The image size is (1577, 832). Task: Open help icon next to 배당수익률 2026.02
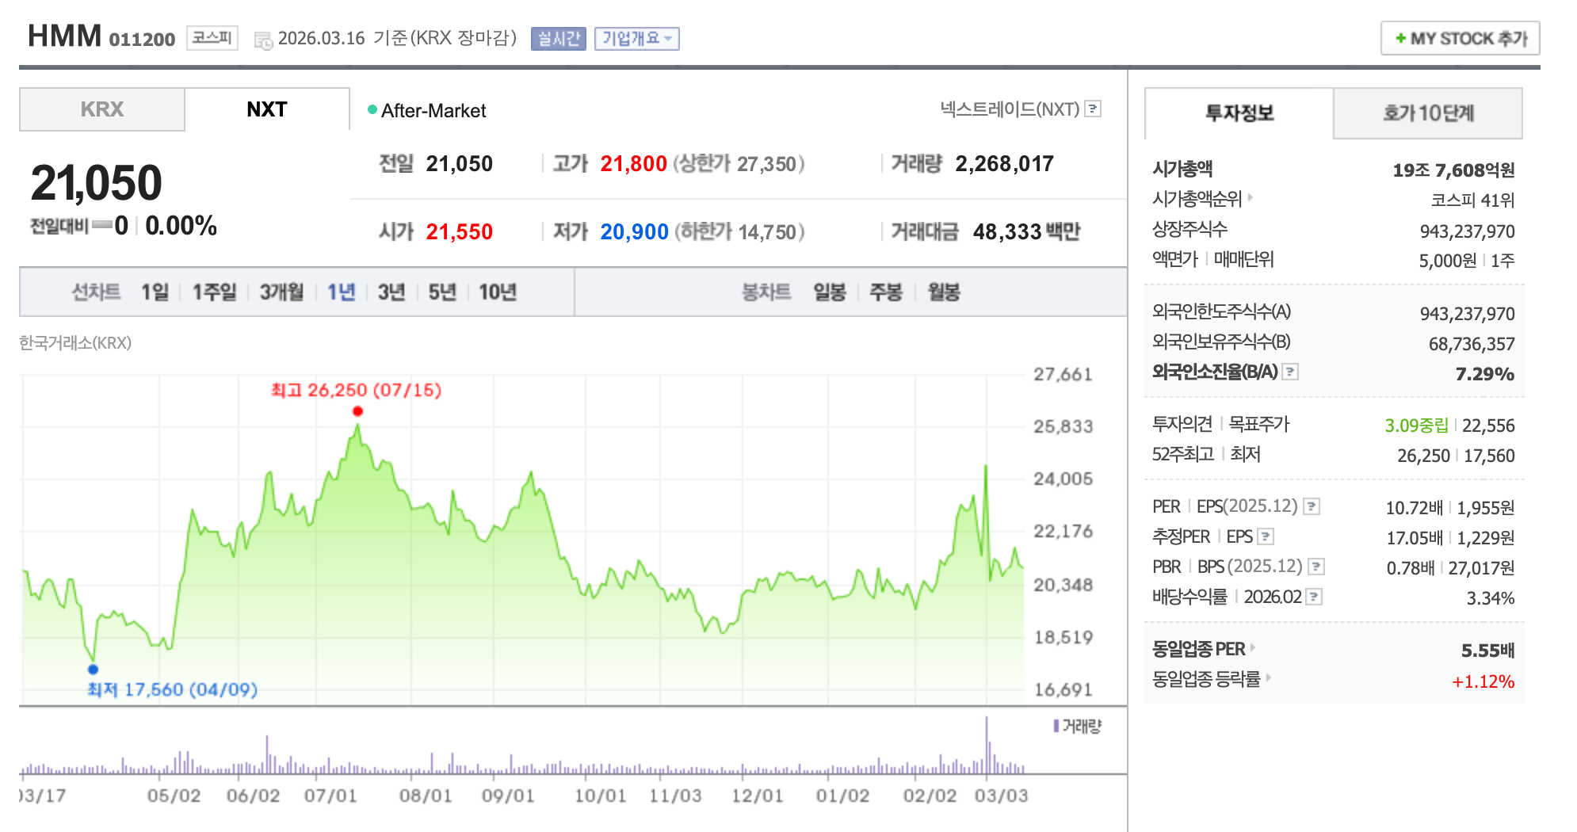pyautogui.click(x=1314, y=597)
